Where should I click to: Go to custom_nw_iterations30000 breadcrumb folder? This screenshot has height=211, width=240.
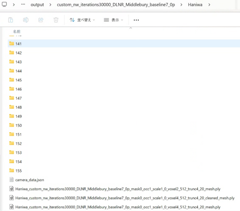(x=116, y=5)
